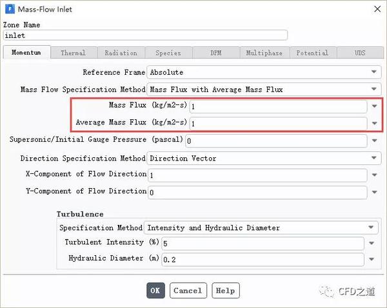Open turbulence Specification Method dropdown
Image resolution: width=387 pixels, height=308 pixels.
[371, 227]
